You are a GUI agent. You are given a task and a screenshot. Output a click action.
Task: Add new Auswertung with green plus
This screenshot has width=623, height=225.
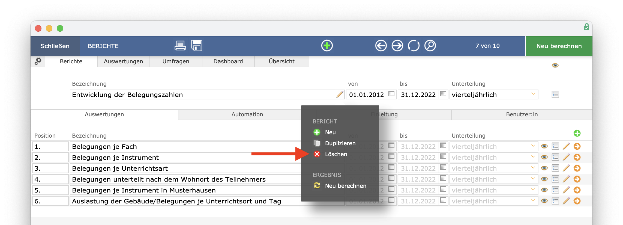577,133
